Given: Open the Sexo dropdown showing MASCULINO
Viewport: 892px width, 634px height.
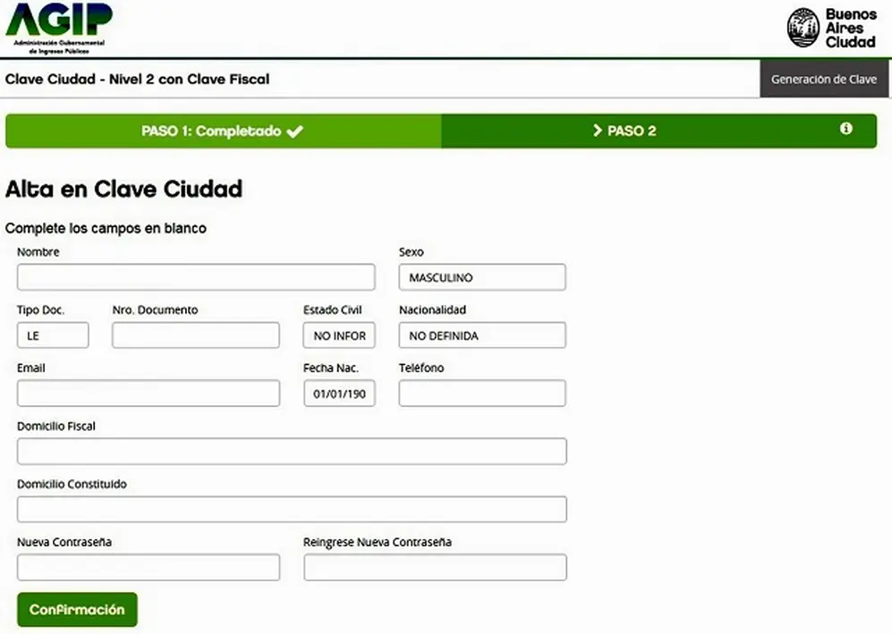Looking at the screenshot, I should [x=482, y=277].
